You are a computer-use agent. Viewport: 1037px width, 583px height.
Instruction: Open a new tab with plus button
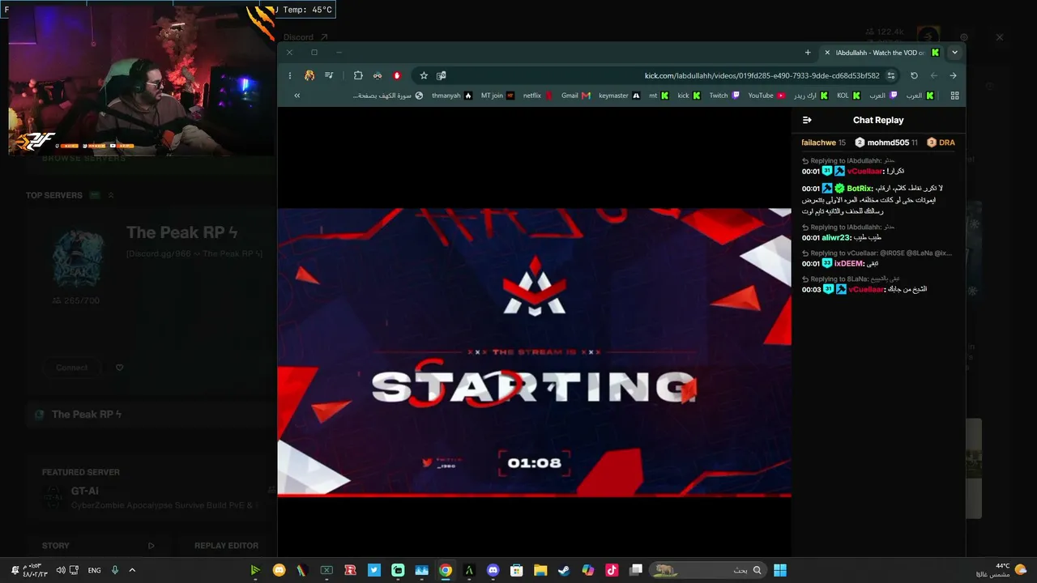pyautogui.click(x=808, y=53)
